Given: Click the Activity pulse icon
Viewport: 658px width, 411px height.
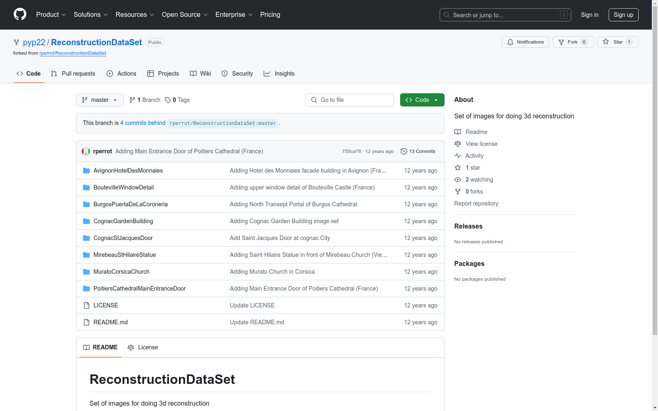Looking at the screenshot, I should click(x=458, y=156).
